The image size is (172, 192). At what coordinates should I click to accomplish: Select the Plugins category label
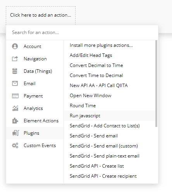point(31,133)
